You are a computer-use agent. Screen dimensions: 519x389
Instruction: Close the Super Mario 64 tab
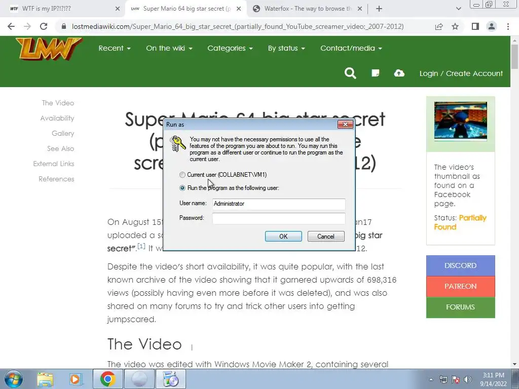coord(239,9)
